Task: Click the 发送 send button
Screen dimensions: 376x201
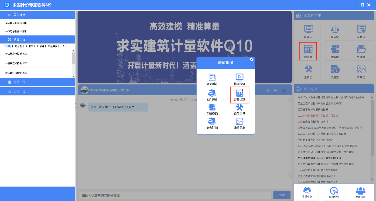Action: point(282,195)
